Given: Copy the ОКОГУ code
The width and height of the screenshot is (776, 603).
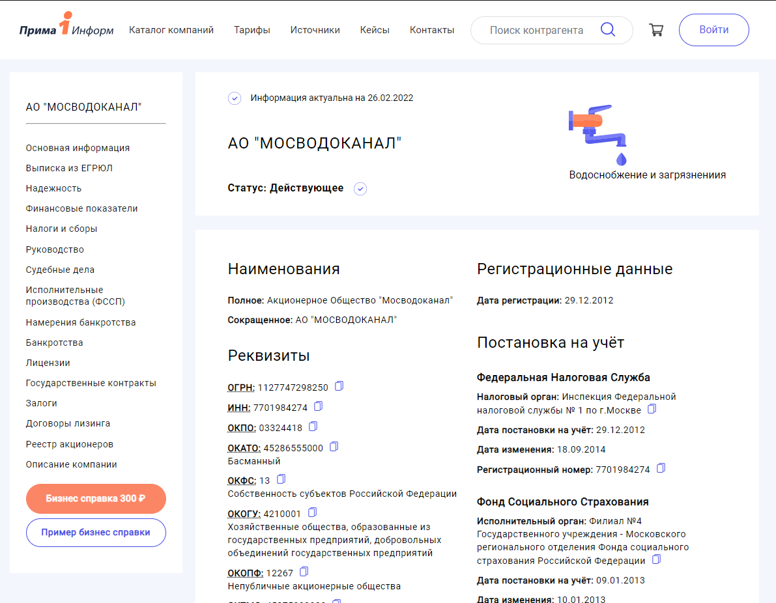Looking at the screenshot, I should click(x=312, y=512).
